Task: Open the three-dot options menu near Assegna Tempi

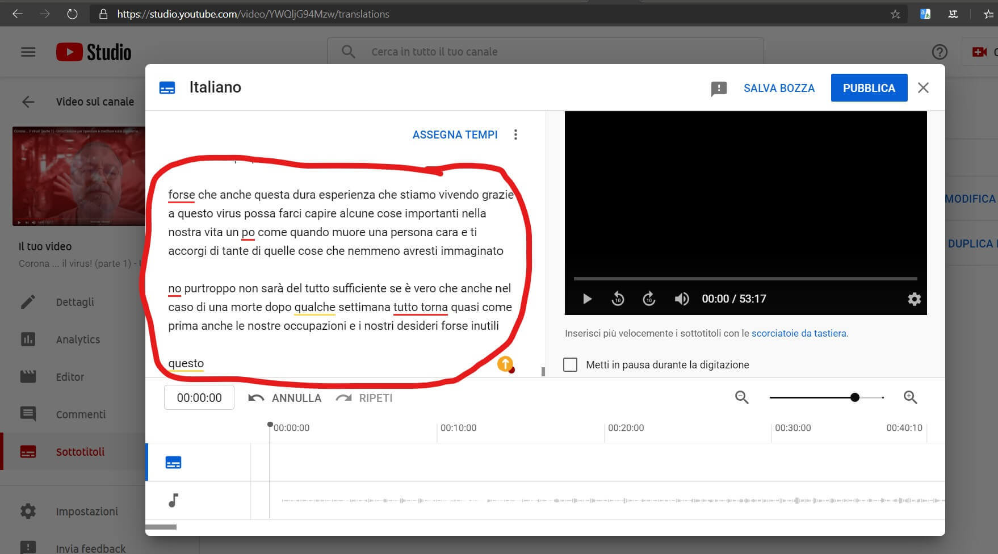Action: (x=515, y=135)
